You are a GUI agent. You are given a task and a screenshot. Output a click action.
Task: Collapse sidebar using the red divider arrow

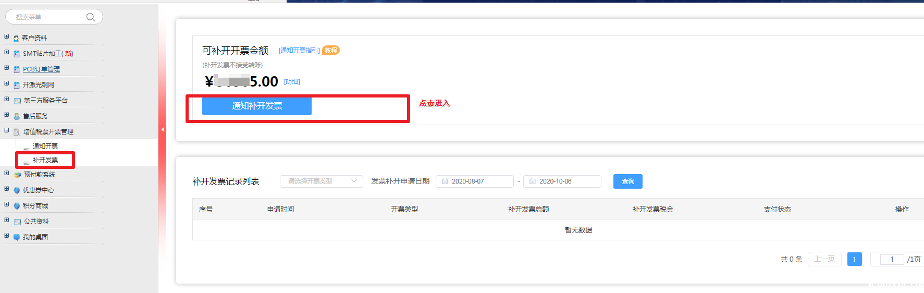tap(163, 129)
